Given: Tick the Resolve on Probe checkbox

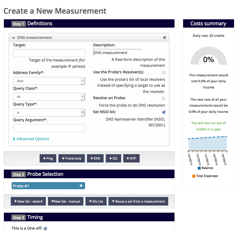Looking at the screenshot, I should 163,98.
